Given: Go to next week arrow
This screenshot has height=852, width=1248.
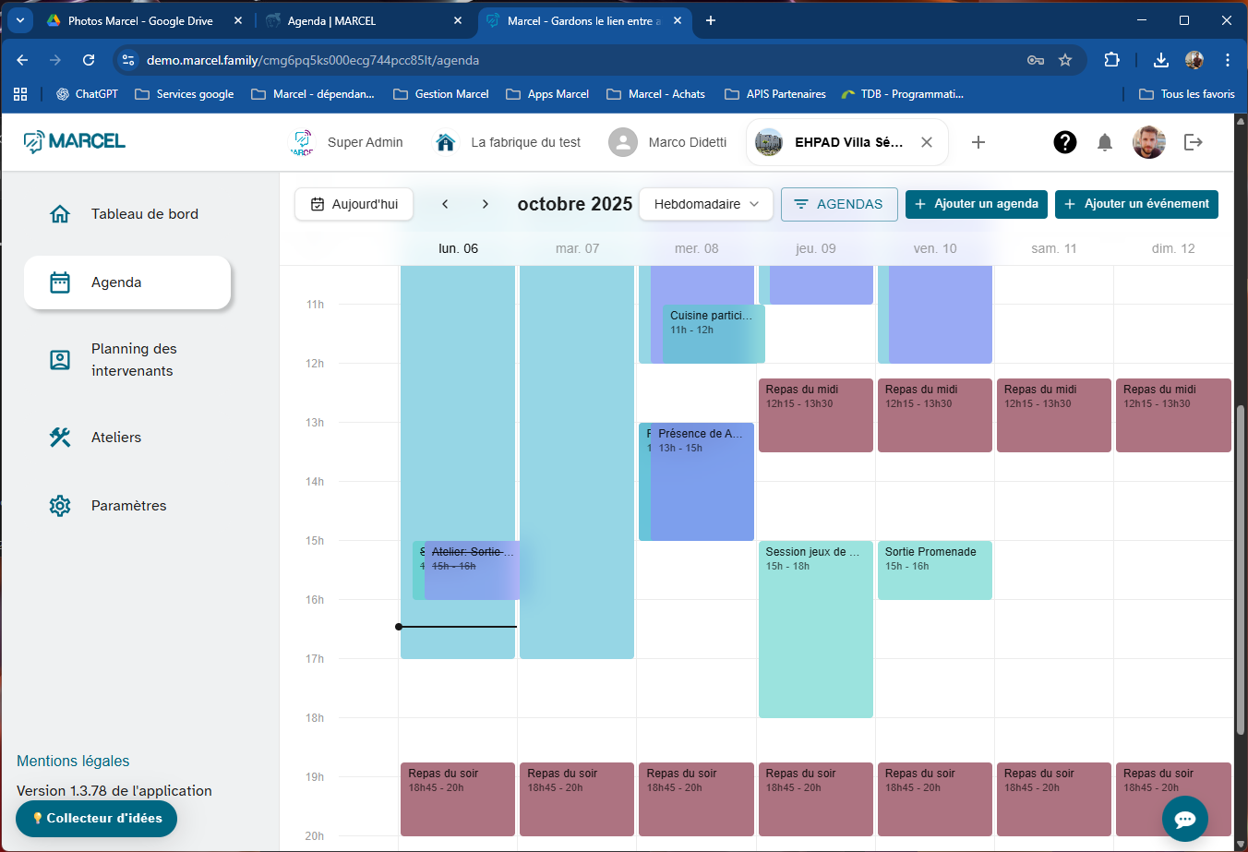Looking at the screenshot, I should (x=486, y=204).
